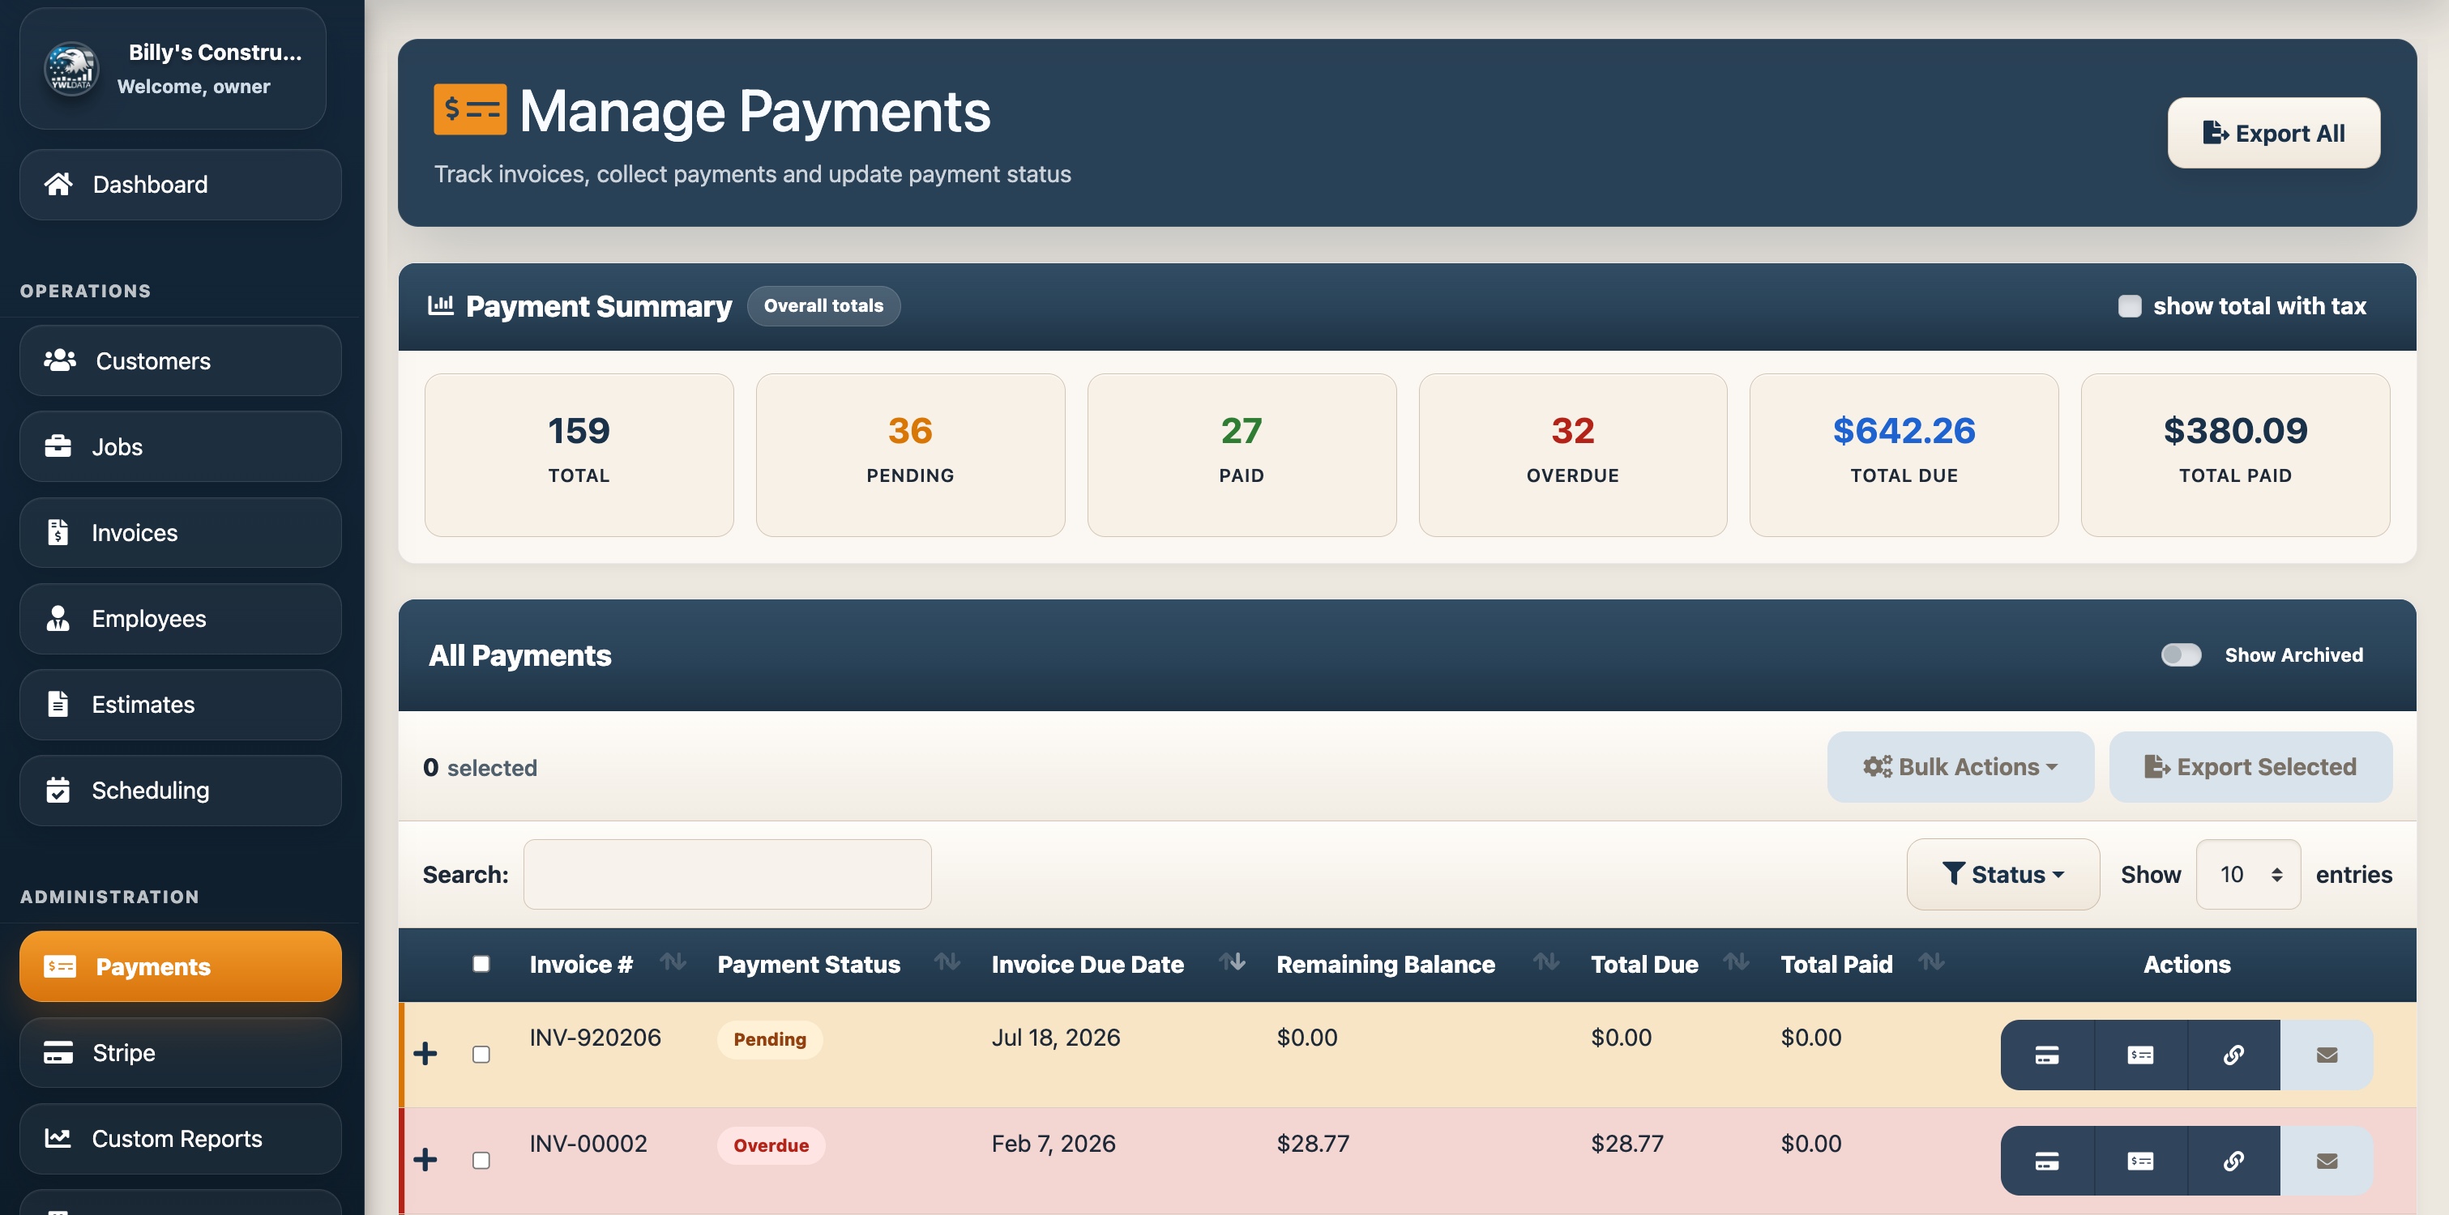The image size is (2449, 1215).
Task: Switch to the Customers section
Action: click(x=152, y=361)
